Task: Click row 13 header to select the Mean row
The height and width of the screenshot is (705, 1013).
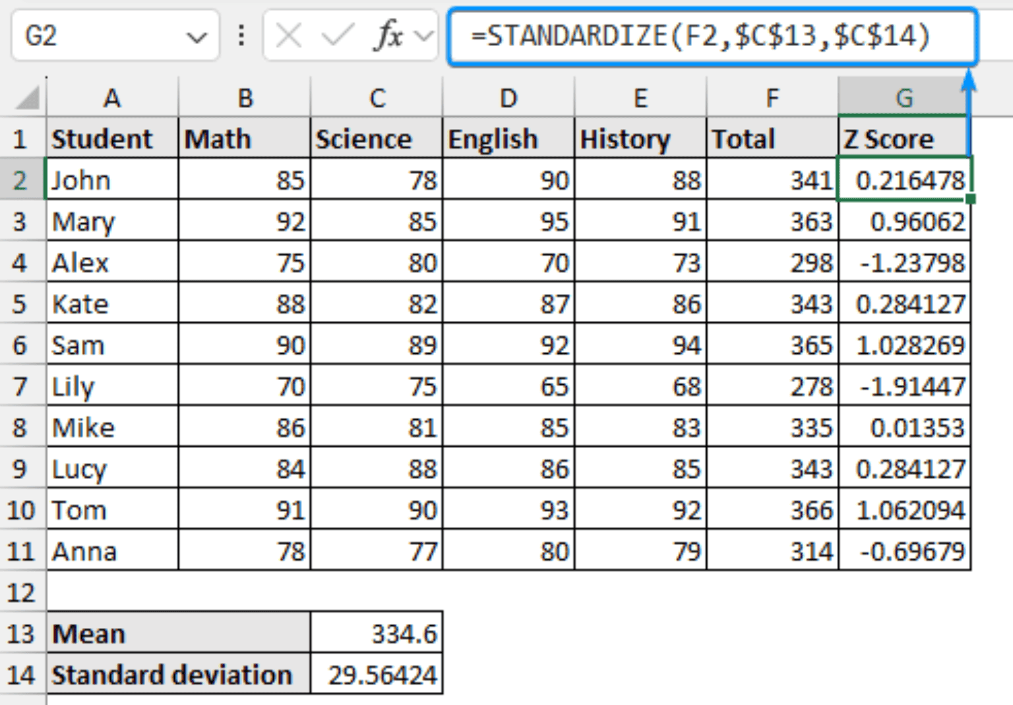Action: click(x=22, y=633)
